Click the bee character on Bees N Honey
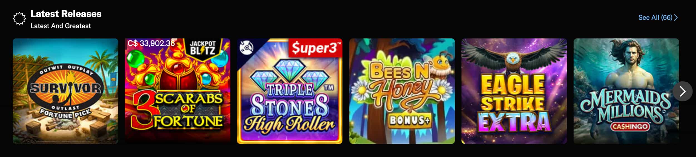Viewport: 696px width, 157px height. 441,63
